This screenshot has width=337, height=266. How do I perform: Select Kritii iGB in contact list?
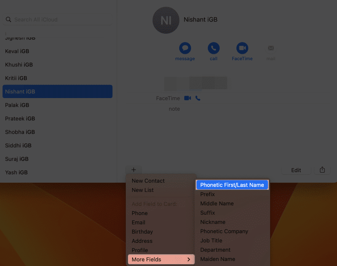57,78
